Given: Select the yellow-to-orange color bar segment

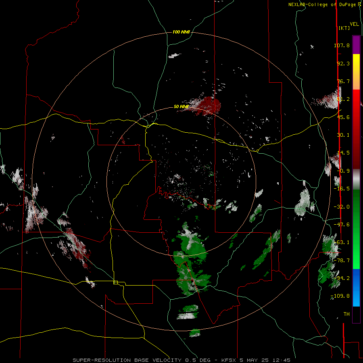Looking at the screenshot, I should coord(356,72).
